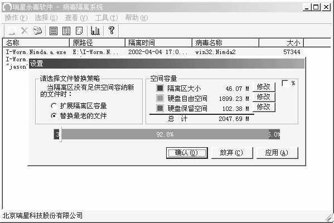
Task: Switch to details grid view icon
Action: [x=66, y=31]
